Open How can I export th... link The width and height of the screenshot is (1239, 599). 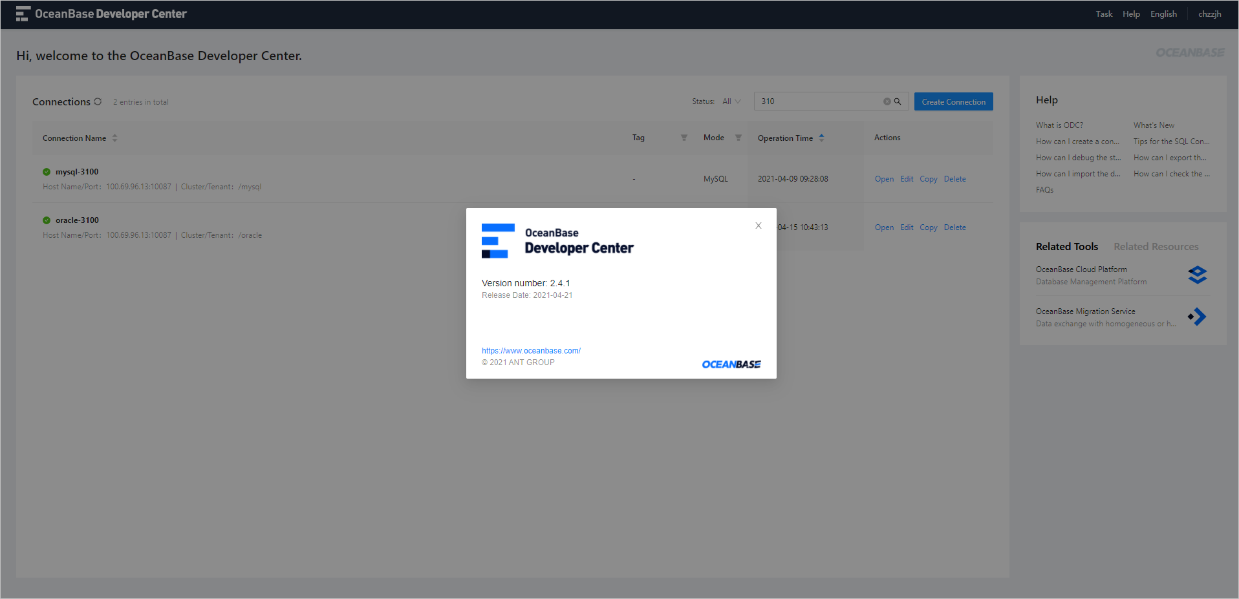(1170, 158)
